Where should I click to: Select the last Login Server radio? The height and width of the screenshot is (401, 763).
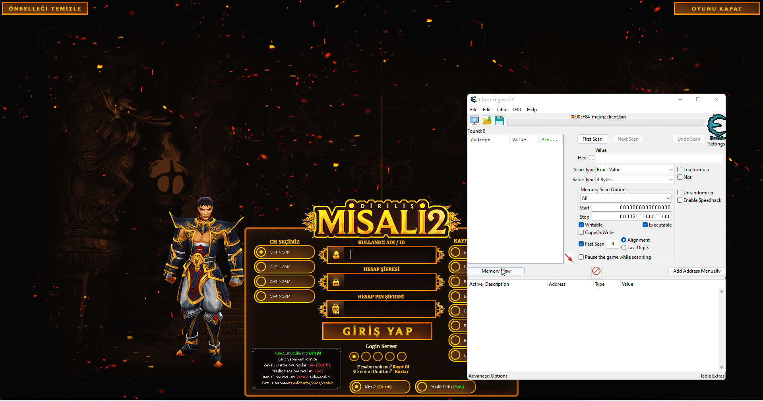pos(402,356)
